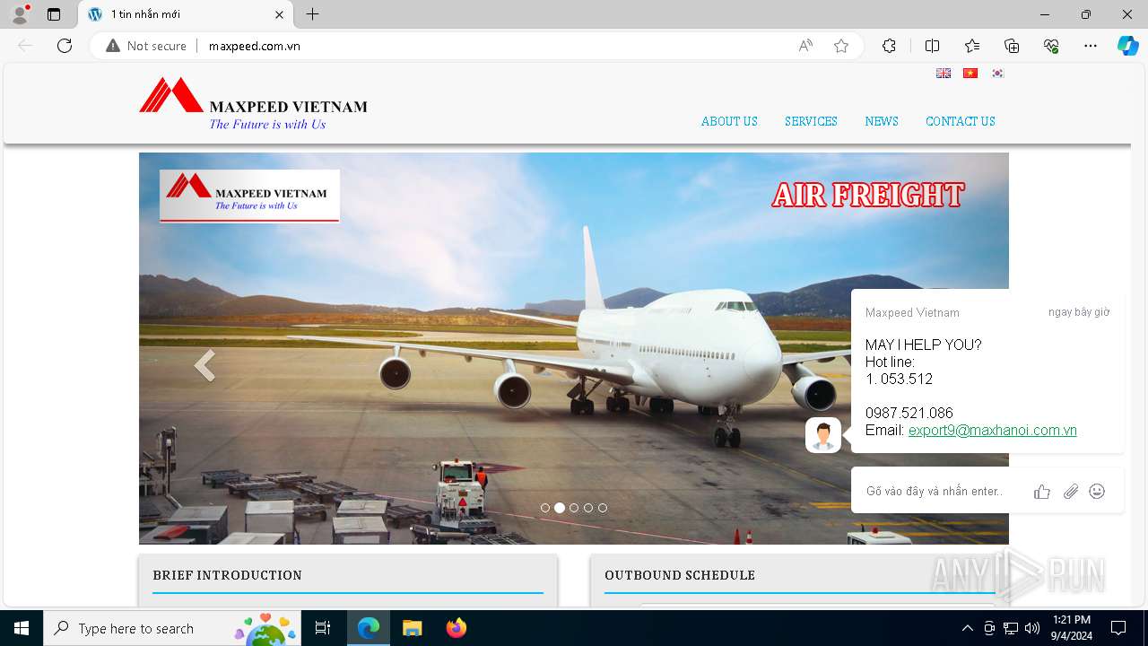
Task: Select the fifth slider dot
Action: point(603,508)
